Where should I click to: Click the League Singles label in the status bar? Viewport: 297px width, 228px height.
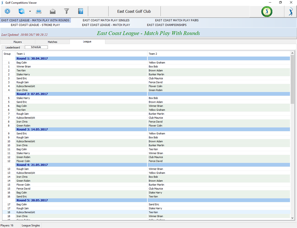pos(30,225)
